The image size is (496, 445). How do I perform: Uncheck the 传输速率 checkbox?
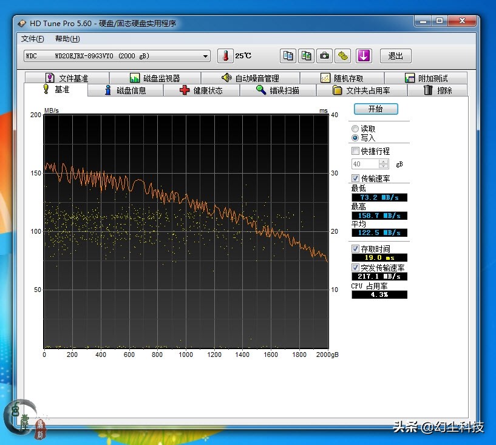(x=356, y=178)
